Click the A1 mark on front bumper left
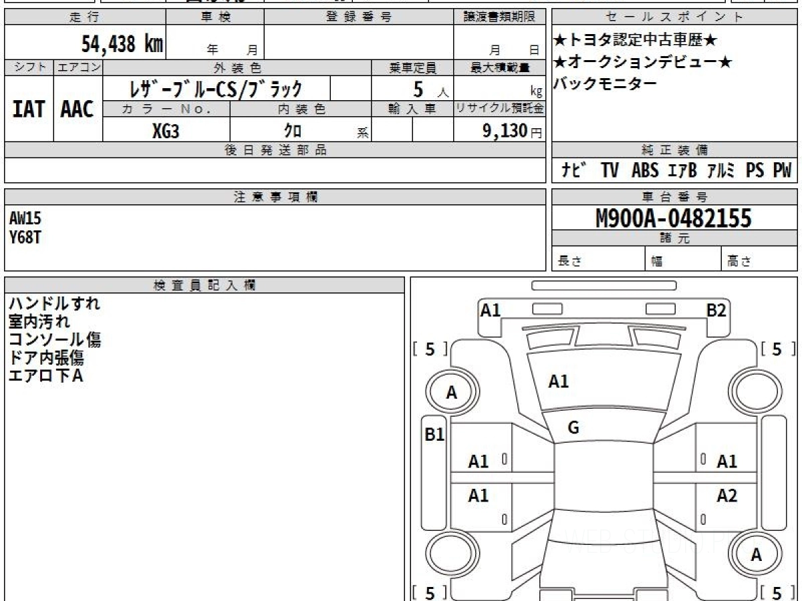This screenshot has height=601, width=802. tap(491, 310)
